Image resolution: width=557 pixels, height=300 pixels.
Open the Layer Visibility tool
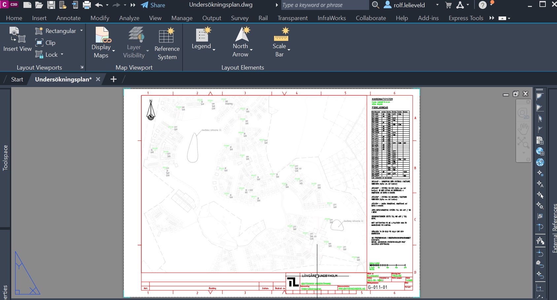click(134, 43)
